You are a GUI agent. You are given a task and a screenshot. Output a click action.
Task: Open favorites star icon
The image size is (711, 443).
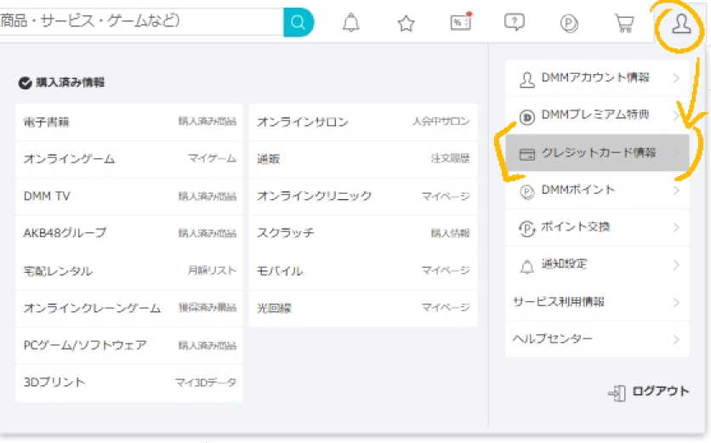[406, 23]
